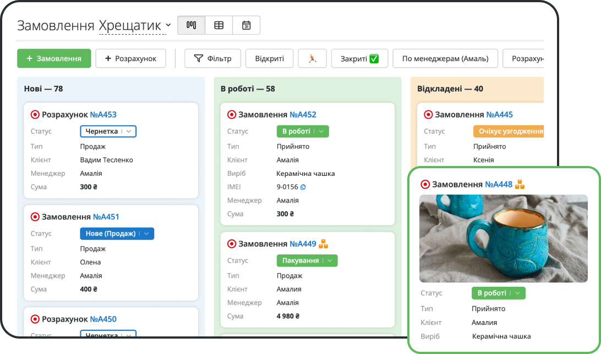Switch to kanban board view icon
Screen dimensions: 601x354
192,25
